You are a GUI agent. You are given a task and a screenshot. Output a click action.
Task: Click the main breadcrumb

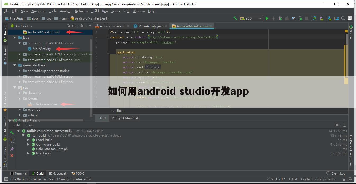[61, 18]
